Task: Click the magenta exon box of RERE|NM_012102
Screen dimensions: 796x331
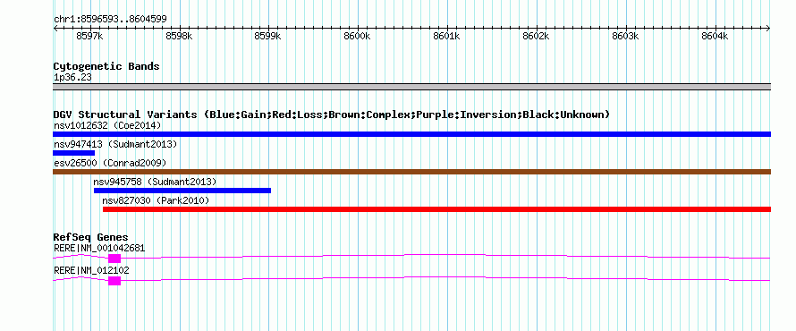Action: pos(114,281)
